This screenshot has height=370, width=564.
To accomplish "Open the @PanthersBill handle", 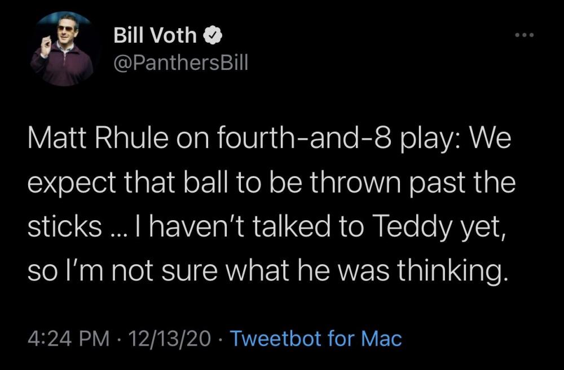I will pyautogui.click(x=181, y=63).
